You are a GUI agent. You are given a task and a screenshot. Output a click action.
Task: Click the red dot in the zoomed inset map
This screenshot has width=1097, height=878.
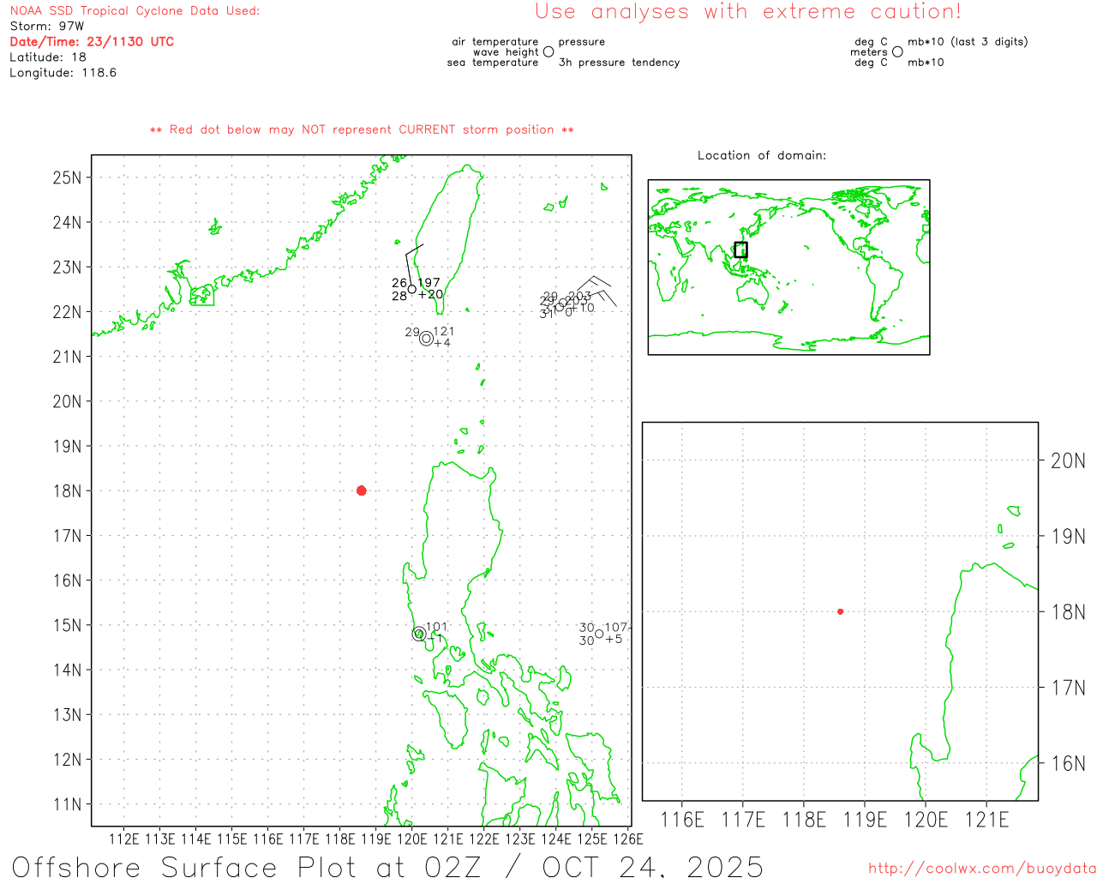(x=840, y=611)
